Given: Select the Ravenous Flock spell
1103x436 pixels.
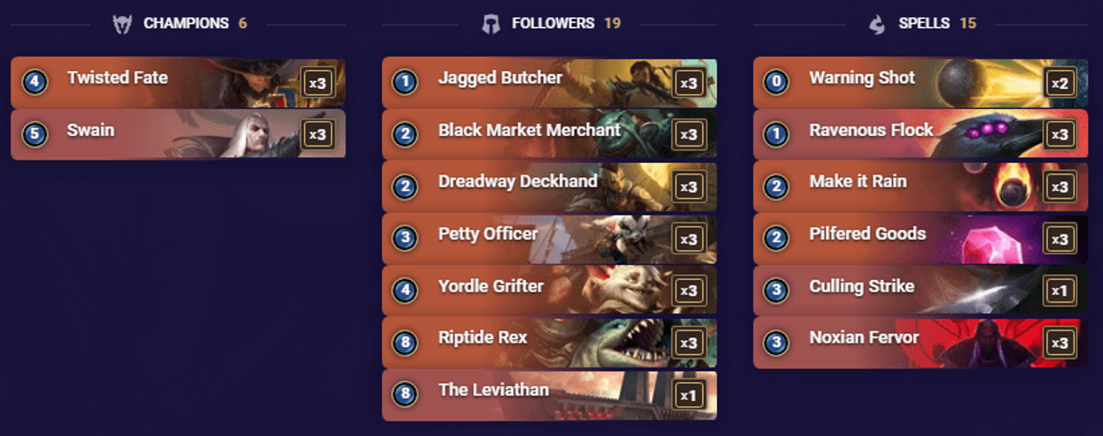Looking at the screenshot, I should 921,134.
